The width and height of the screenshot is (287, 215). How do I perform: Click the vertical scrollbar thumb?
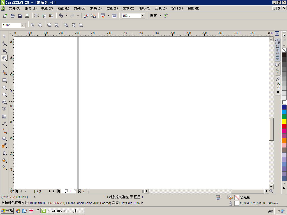coord(271,130)
